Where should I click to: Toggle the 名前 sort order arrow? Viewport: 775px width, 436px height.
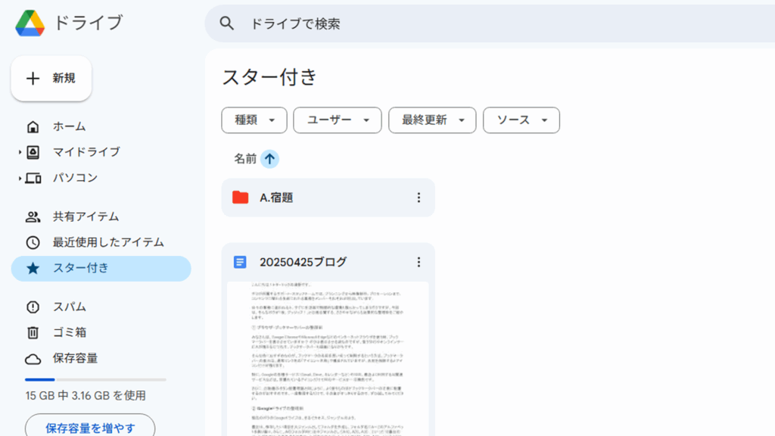(x=271, y=159)
